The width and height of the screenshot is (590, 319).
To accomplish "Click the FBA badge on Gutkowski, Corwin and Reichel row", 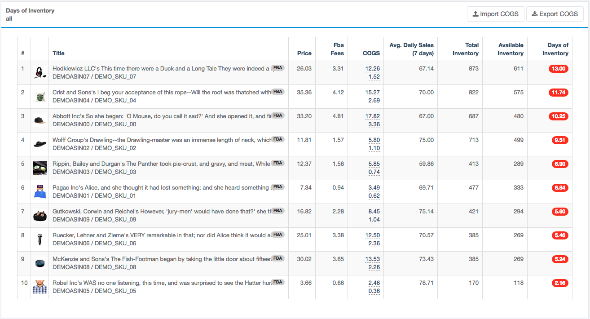I will click(x=278, y=211).
